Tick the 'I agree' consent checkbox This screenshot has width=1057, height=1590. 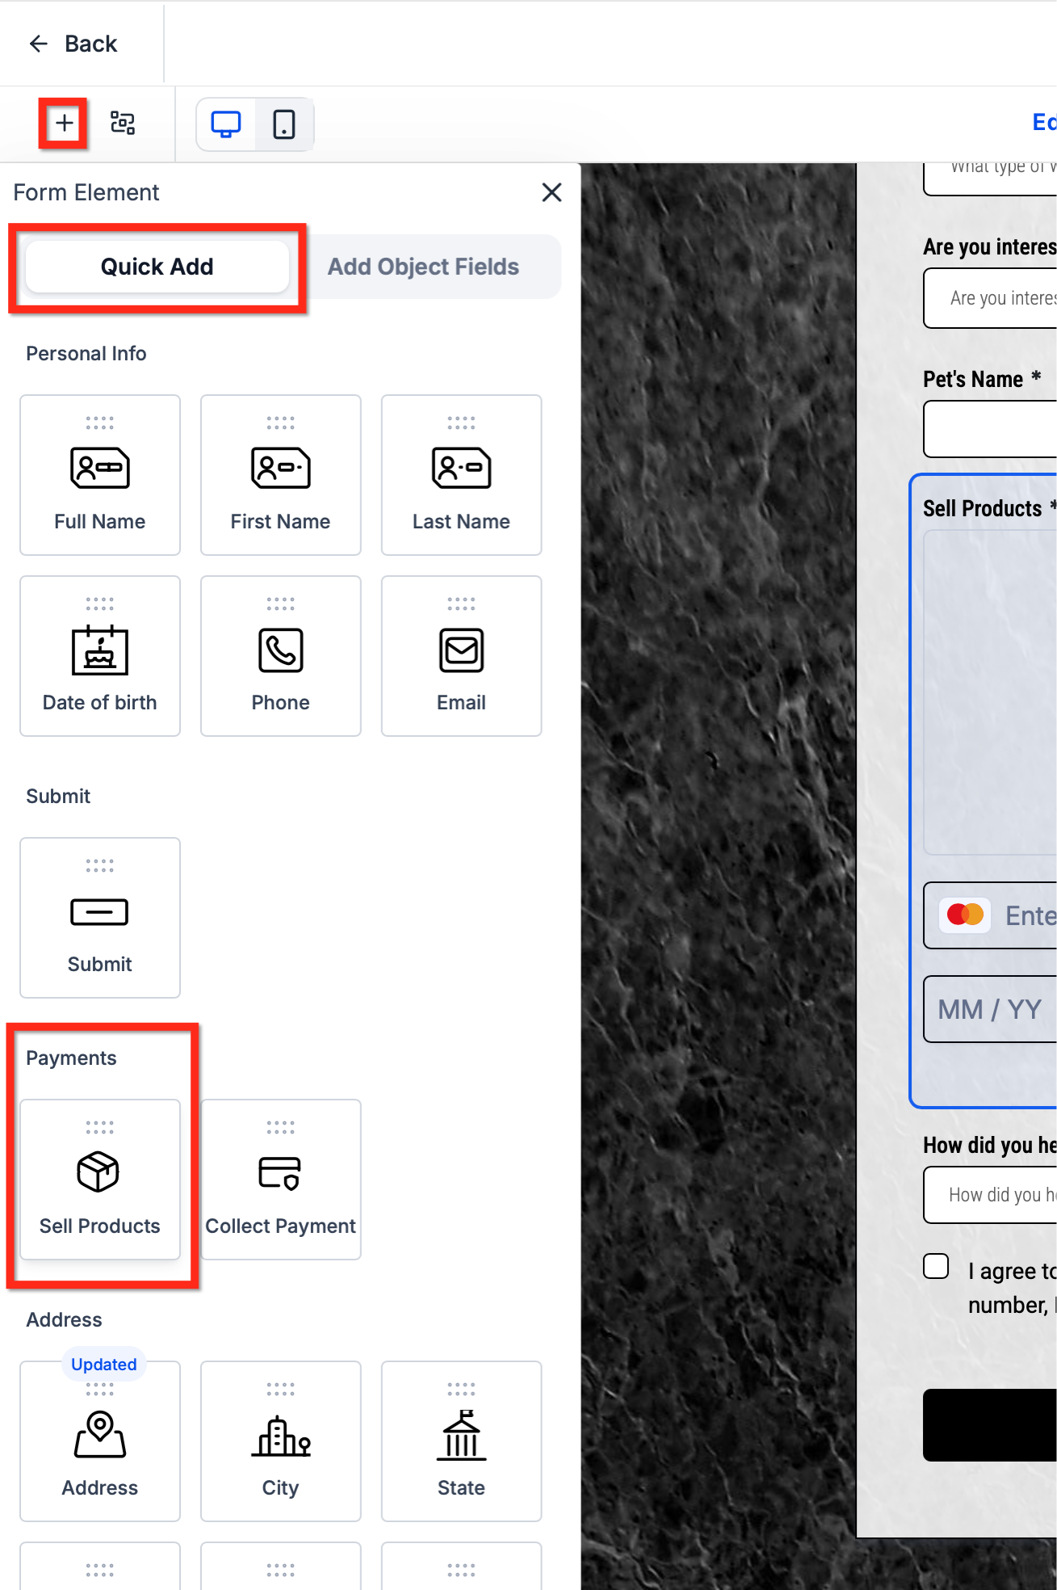click(x=936, y=1266)
